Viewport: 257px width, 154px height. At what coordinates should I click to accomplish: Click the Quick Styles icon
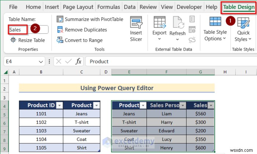point(243,23)
